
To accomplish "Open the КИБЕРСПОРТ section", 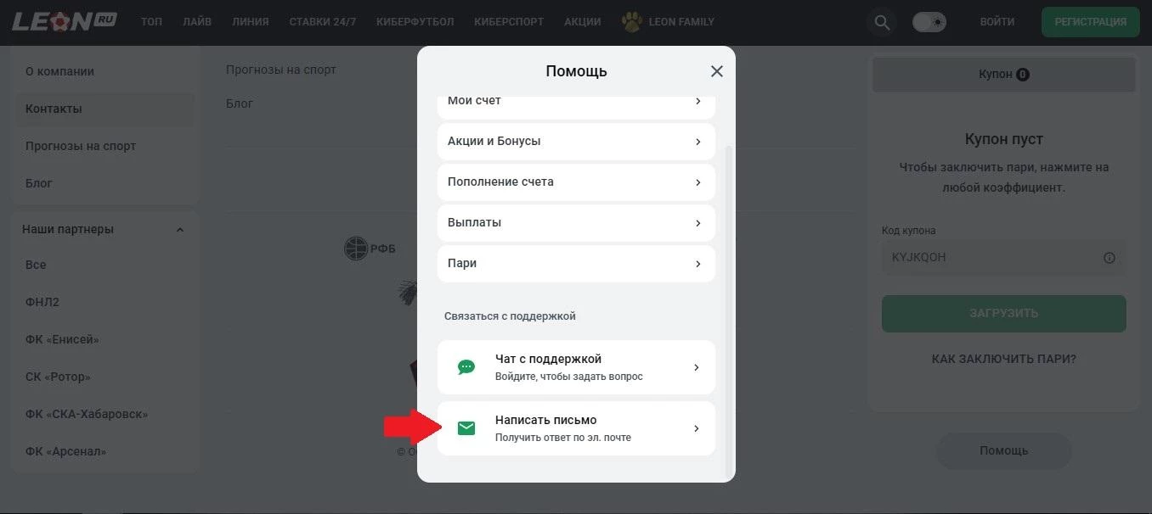I will [x=508, y=22].
